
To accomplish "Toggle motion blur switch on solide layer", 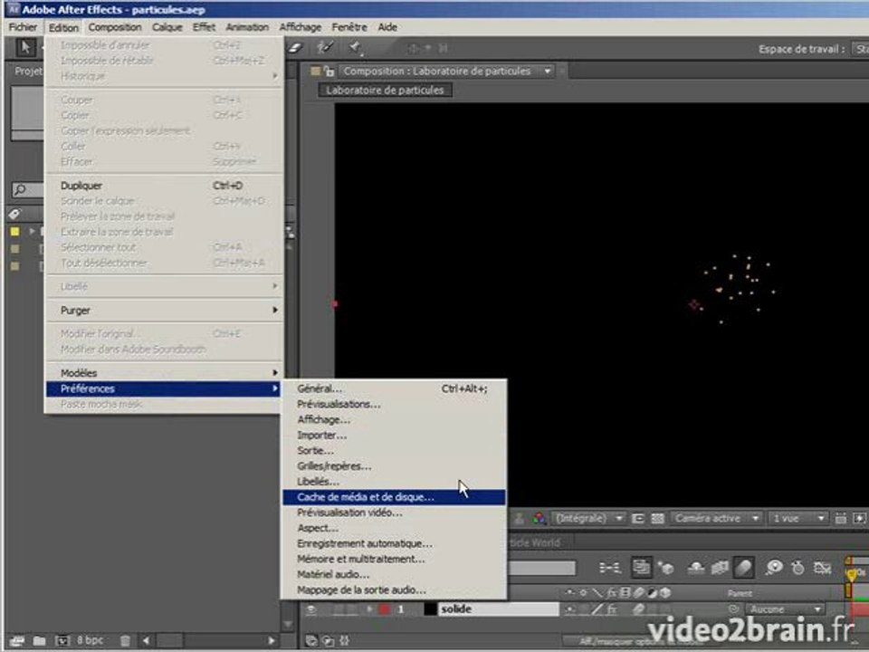I will coord(638,609).
